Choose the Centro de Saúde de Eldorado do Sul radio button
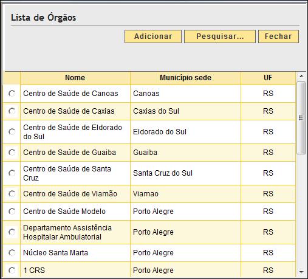 point(12,132)
